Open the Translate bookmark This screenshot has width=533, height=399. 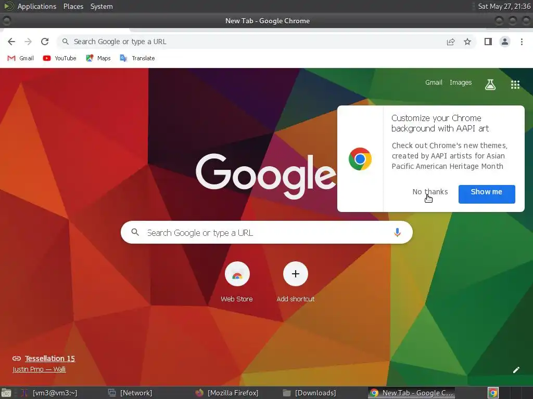pyautogui.click(x=137, y=58)
